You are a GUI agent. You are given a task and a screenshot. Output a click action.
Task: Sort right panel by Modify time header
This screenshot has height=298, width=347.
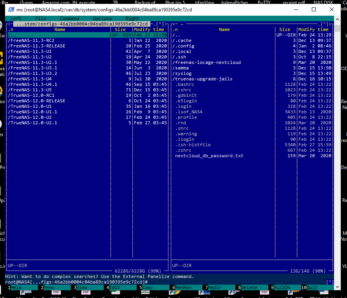click(313, 29)
